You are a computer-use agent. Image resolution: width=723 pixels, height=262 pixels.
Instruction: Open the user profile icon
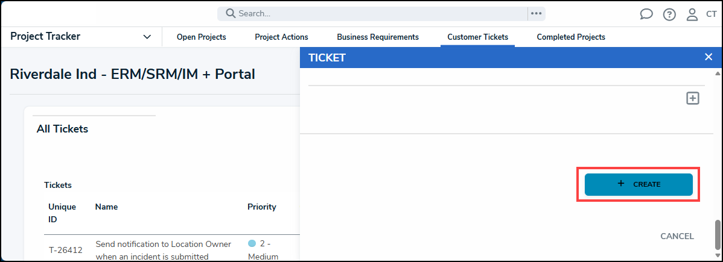tap(692, 14)
